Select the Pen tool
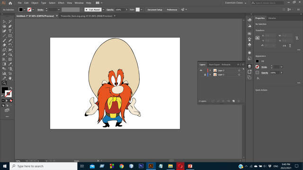Screen dimensions: 303x170 [x=10, y=26]
